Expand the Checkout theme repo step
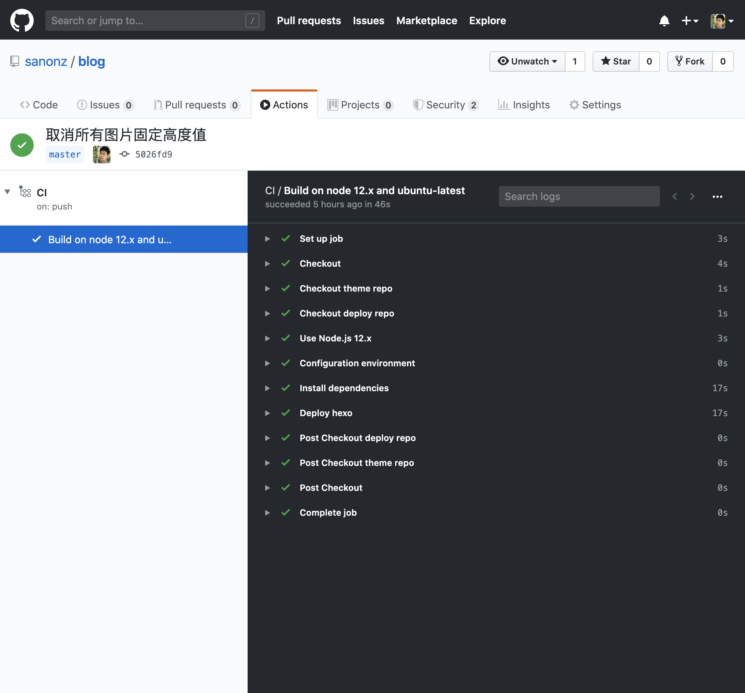 point(268,288)
